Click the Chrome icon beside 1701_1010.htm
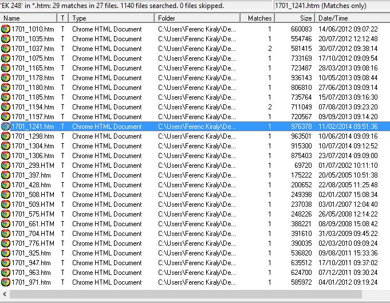 pyautogui.click(x=6, y=29)
